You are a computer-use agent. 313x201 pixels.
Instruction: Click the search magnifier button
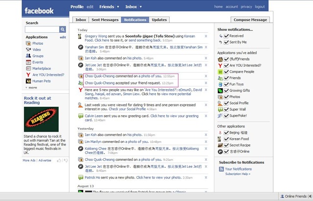tap(63, 29)
